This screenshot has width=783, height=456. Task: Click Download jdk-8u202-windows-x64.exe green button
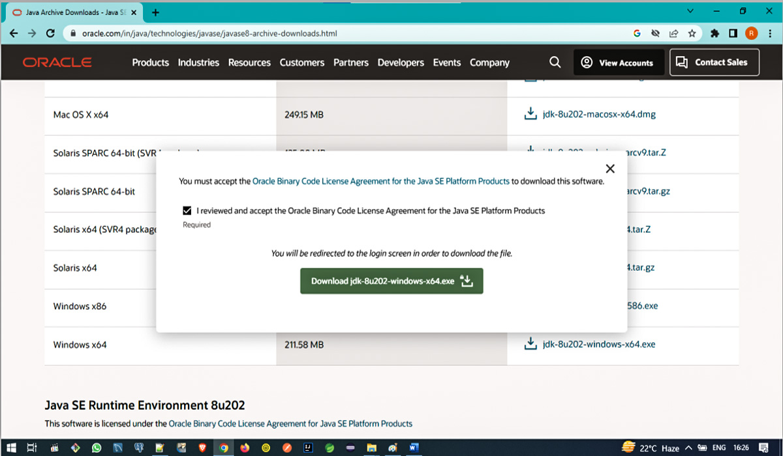391,281
